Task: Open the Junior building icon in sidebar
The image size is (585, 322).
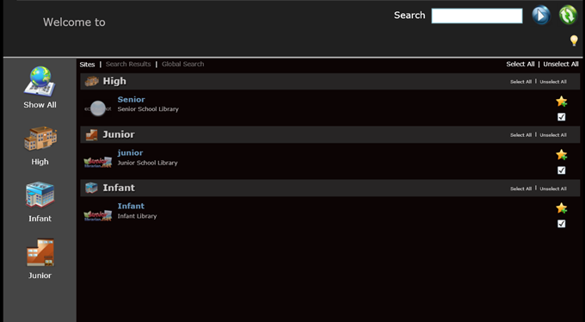Action: 40,252
